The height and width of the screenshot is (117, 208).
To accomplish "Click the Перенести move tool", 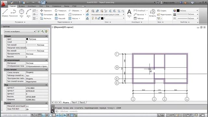I will click(x=46, y=11).
